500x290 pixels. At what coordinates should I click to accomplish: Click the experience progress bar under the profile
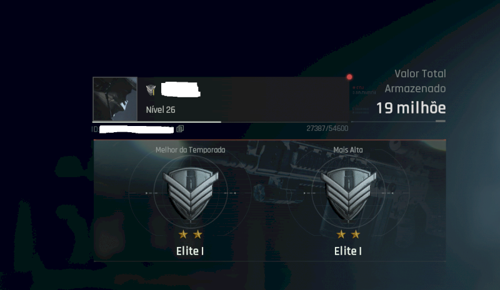(x=221, y=122)
